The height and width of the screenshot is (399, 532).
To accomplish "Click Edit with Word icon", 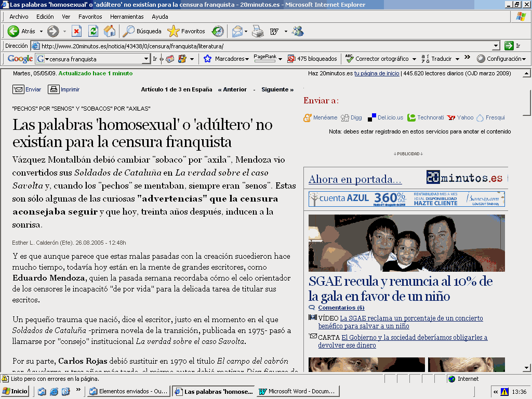I will (274, 31).
